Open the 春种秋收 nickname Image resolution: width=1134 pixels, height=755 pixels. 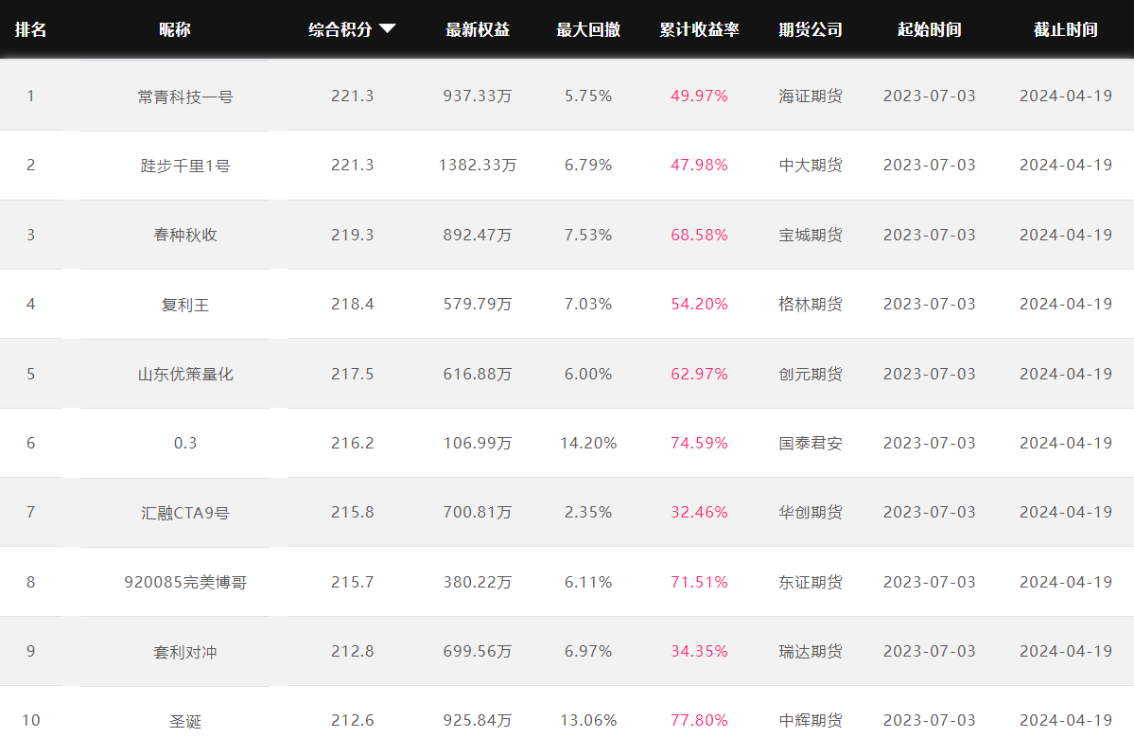185,235
